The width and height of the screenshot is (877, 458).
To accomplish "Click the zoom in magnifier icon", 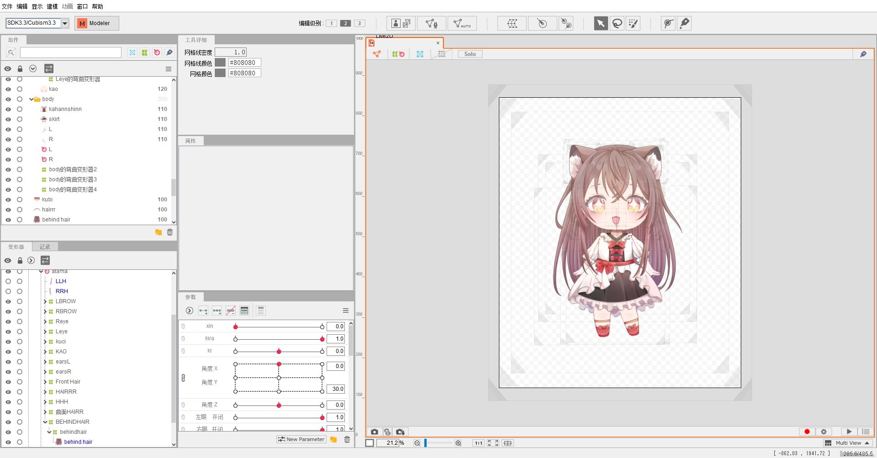I will click(x=458, y=443).
